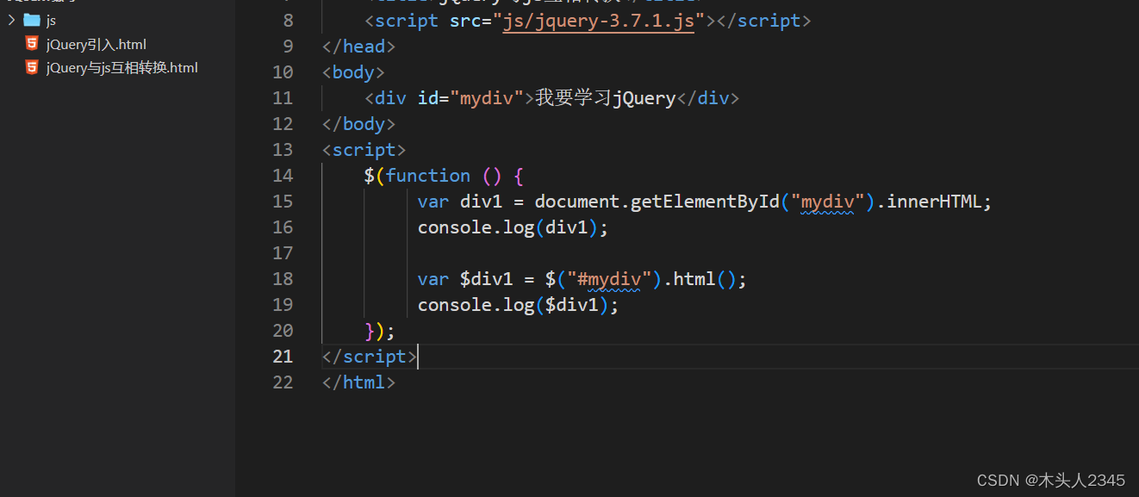This screenshot has width=1139, height=497.
Task: Open jQuery引入.html from the explorer
Action: [x=95, y=44]
